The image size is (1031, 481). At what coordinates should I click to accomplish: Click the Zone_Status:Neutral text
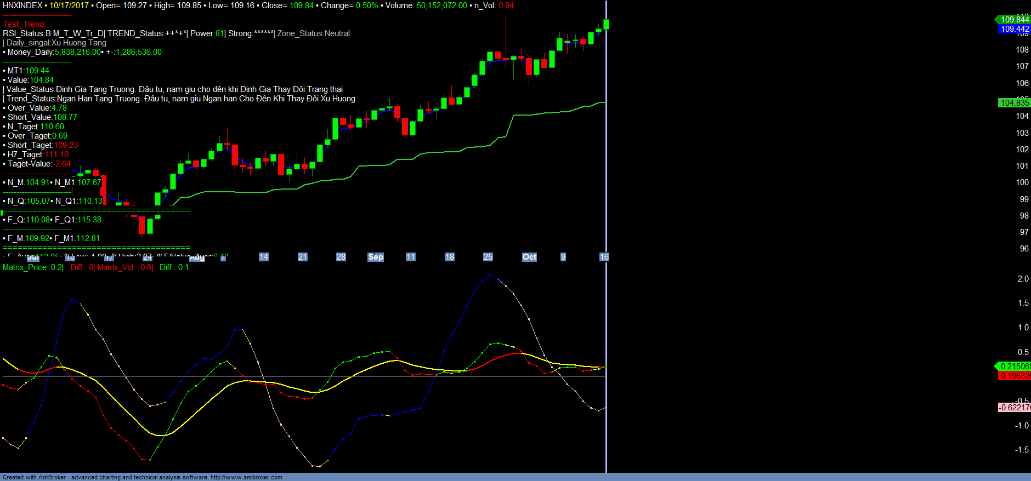point(314,33)
